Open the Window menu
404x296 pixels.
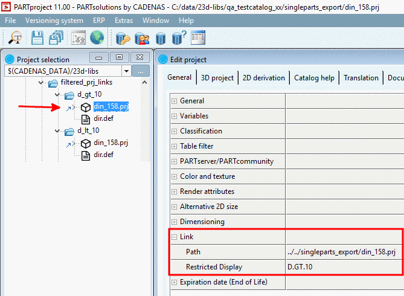pos(156,21)
